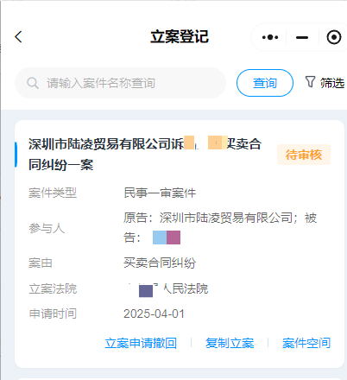Minimize the mini program with dash icon
The width and height of the screenshot is (347, 380).
coord(302,37)
